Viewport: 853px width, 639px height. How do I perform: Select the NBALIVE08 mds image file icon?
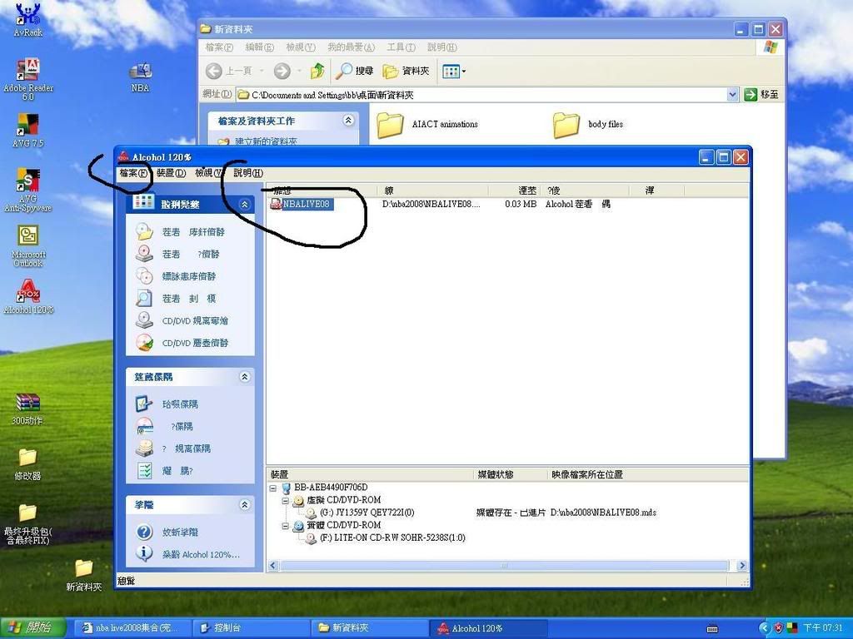277,205
